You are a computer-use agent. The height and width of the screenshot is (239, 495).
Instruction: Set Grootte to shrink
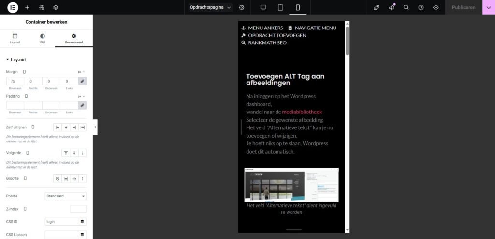pos(74,179)
